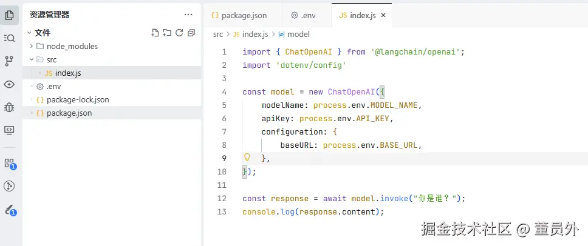
Task: Open Source Control branch icon
Action: click(9, 61)
